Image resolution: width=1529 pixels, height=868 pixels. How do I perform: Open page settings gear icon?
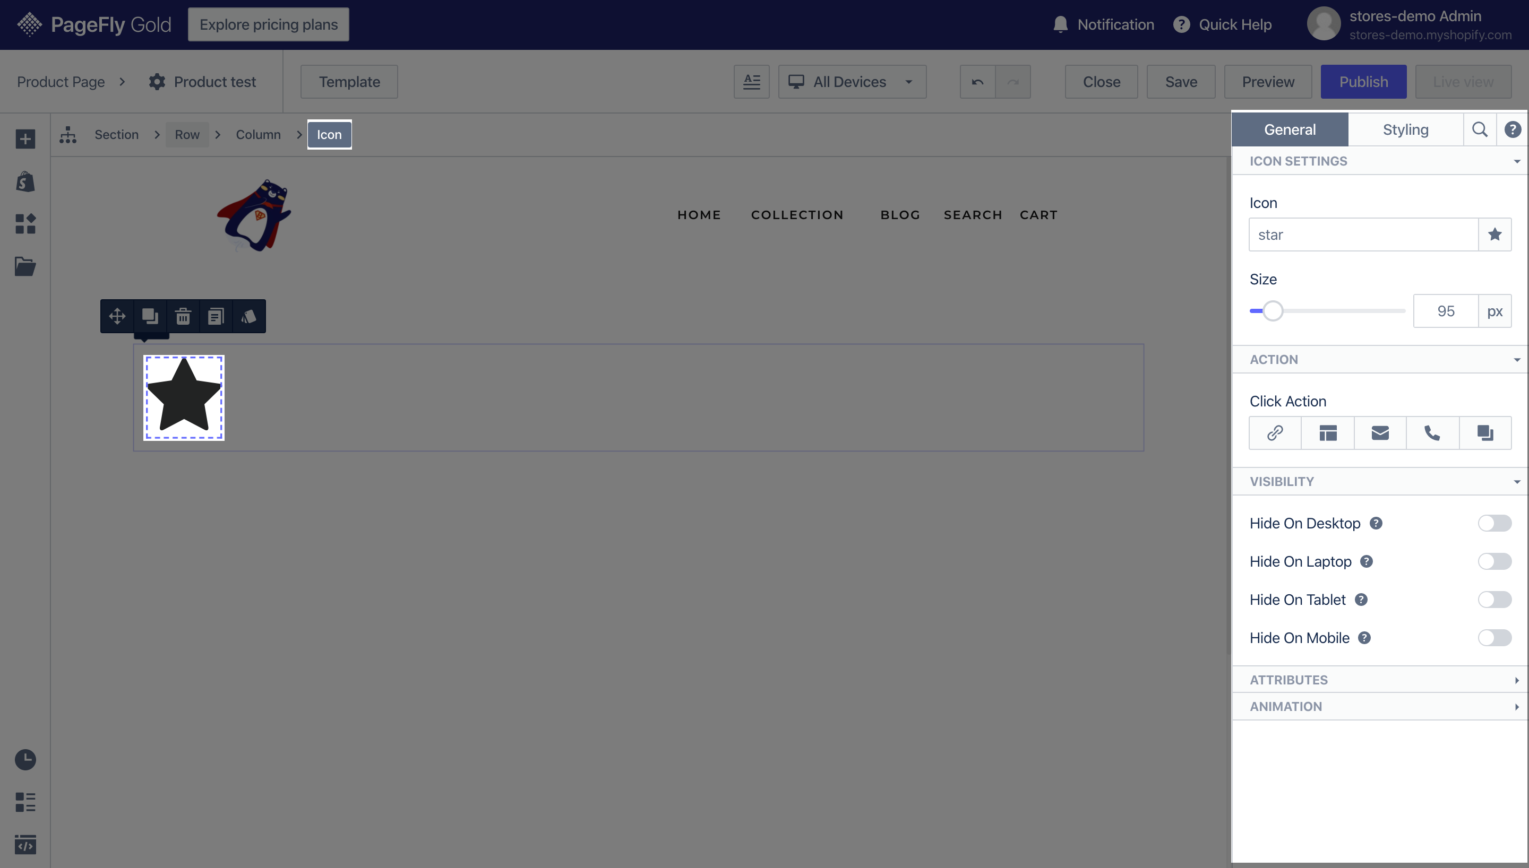(x=157, y=82)
